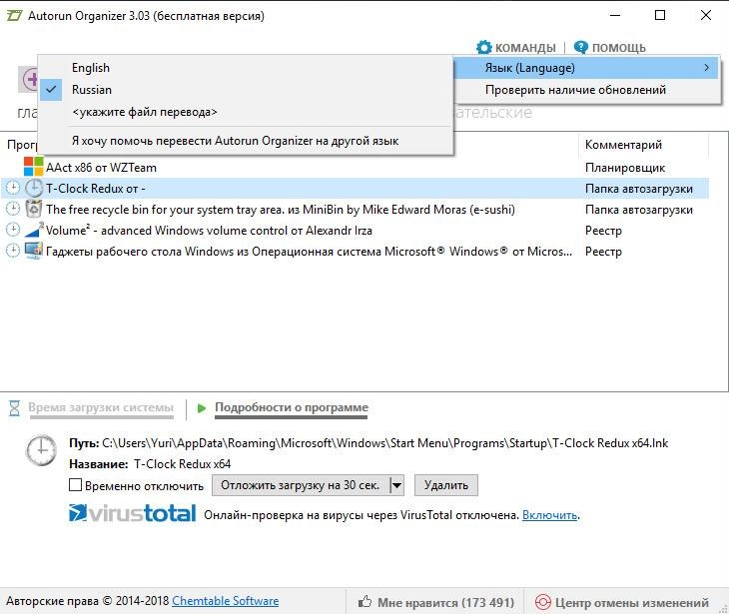Click delay clock icon beside T-Clock Redux row

click(x=13, y=188)
